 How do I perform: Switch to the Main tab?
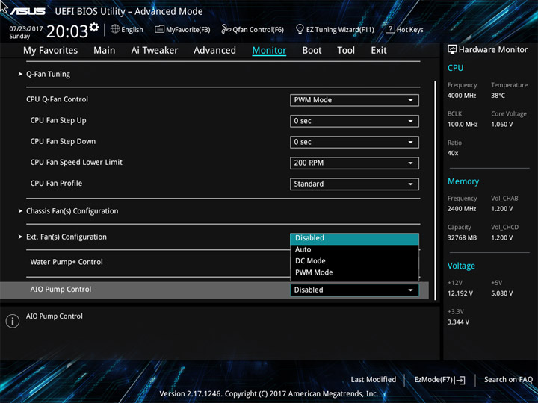coord(105,51)
